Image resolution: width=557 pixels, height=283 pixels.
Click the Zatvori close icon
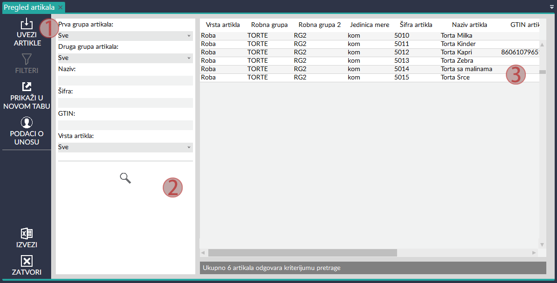coord(27,261)
